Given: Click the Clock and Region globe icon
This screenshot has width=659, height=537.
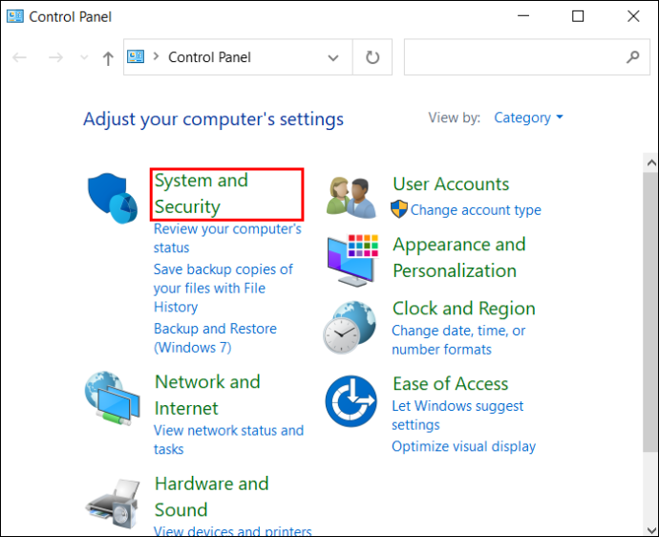Looking at the screenshot, I should click(x=350, y=327).
